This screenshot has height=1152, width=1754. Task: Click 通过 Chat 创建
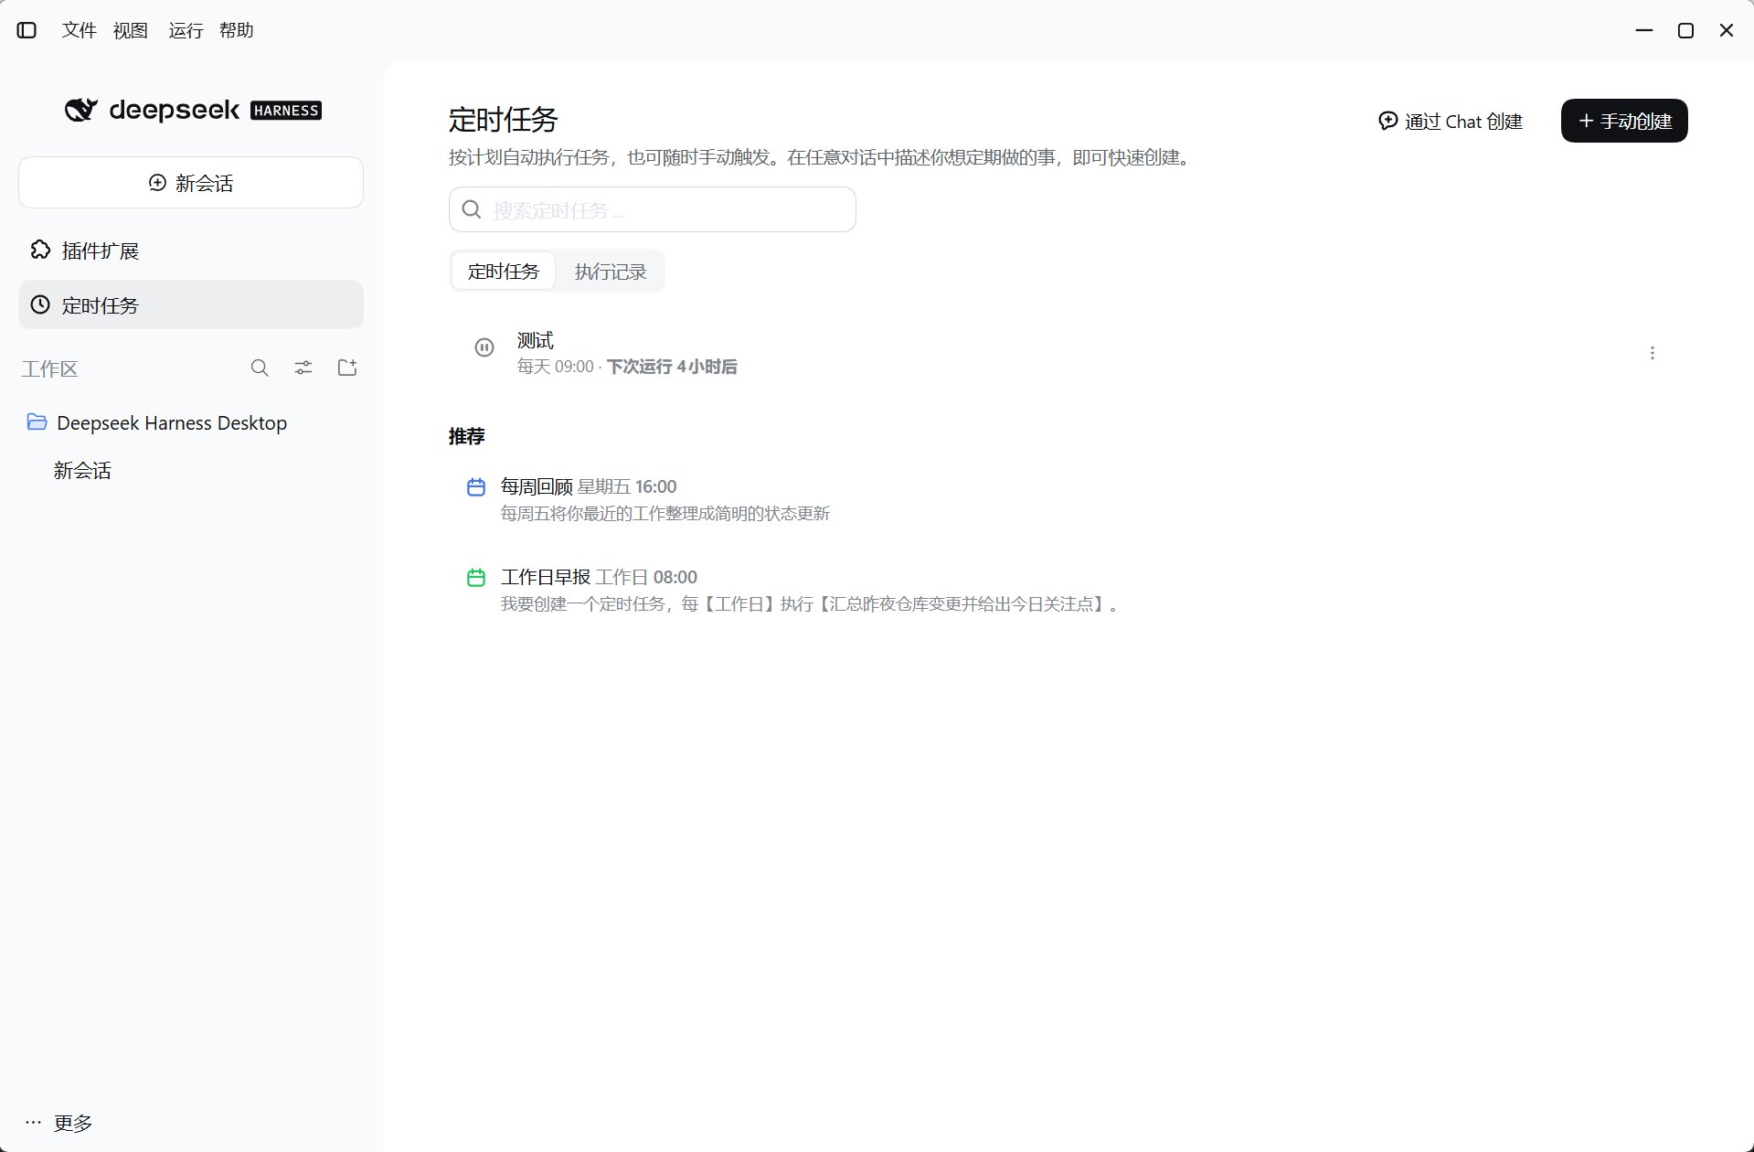tap(1451, 122)
